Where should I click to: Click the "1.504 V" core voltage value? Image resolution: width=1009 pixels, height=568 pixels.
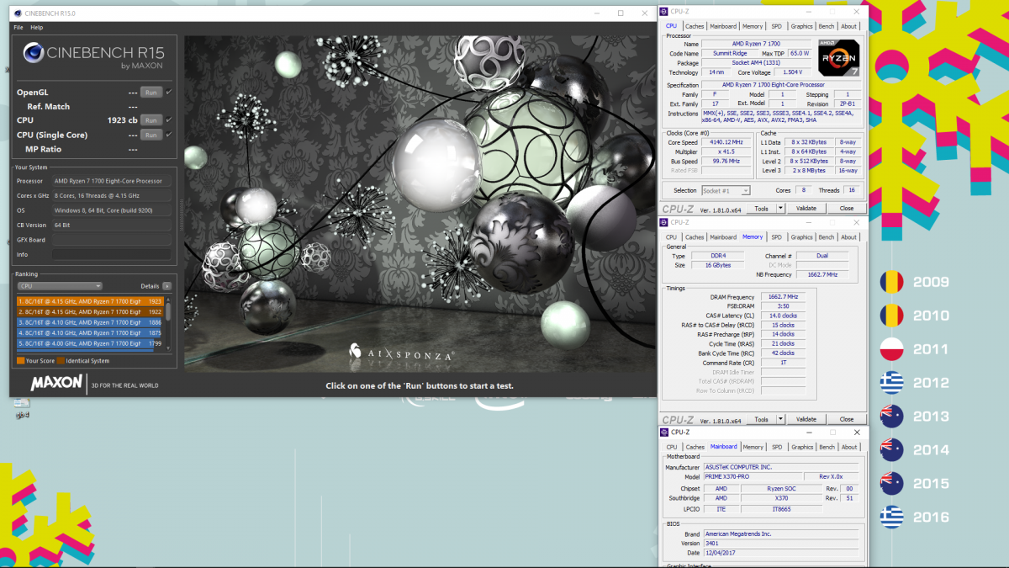793,72
